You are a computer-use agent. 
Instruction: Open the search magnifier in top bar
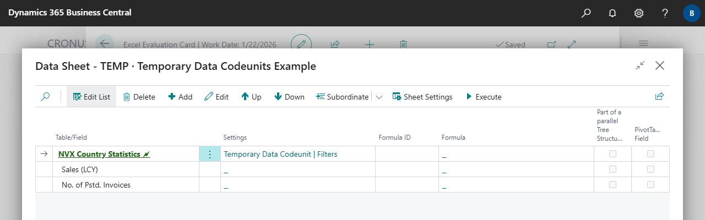pos(586,13)
